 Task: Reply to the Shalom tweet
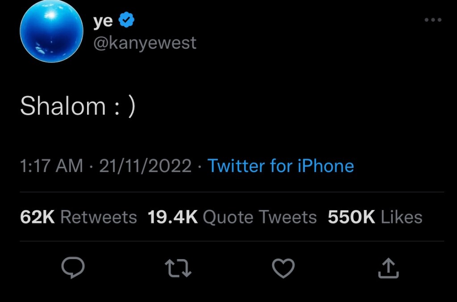[73, 268]
